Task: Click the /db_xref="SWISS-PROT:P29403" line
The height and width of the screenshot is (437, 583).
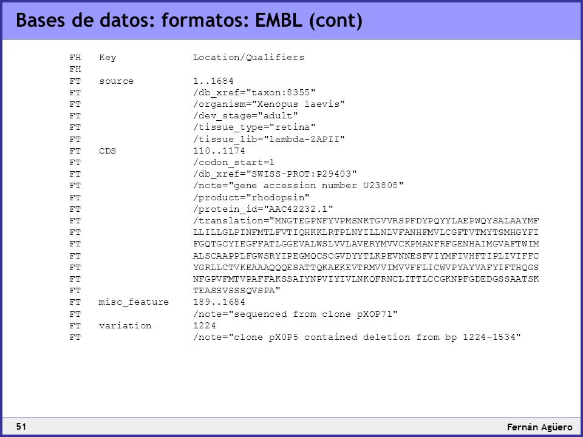Action: [274, 174]
